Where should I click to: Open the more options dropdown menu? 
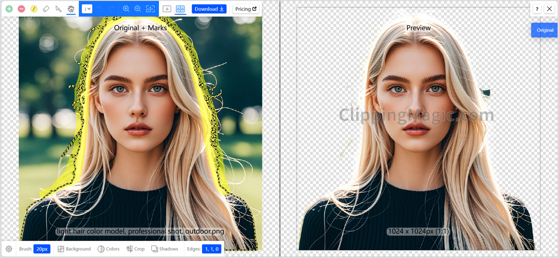pos(87,9)
